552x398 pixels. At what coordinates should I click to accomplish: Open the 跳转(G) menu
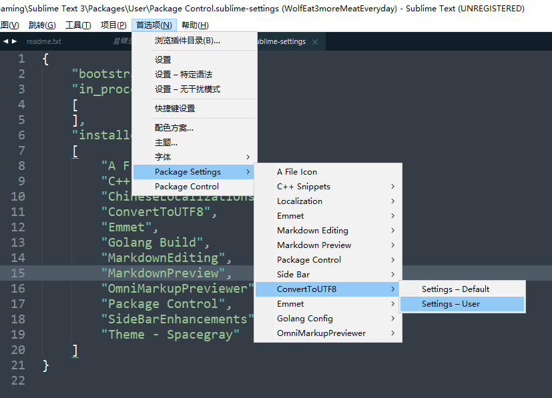point(42,25)
